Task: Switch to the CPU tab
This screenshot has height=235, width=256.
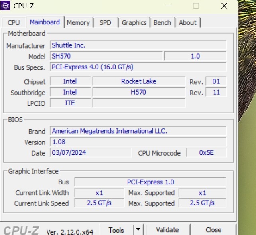Action: (14, 22)
